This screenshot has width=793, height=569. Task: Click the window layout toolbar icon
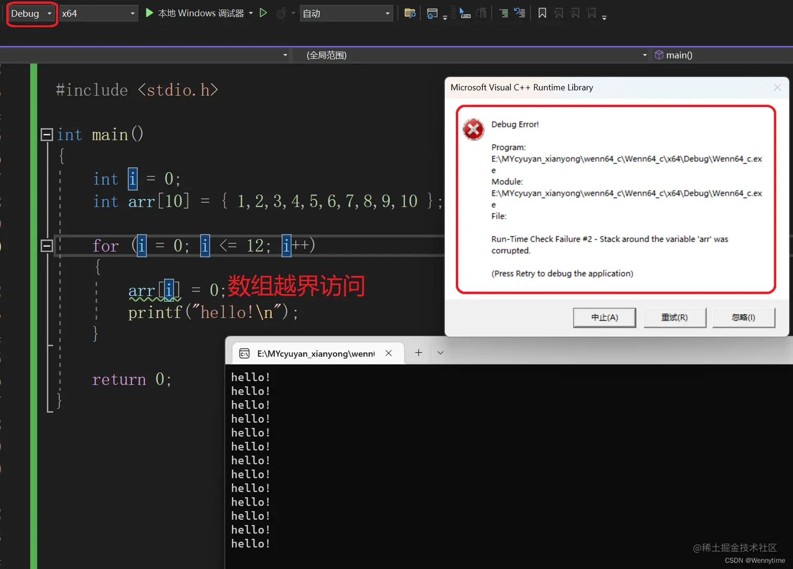(x=432, y=13)
